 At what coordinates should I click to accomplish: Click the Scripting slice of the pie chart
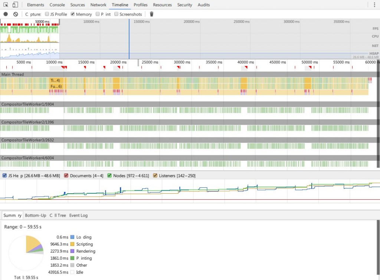point(32,243)
